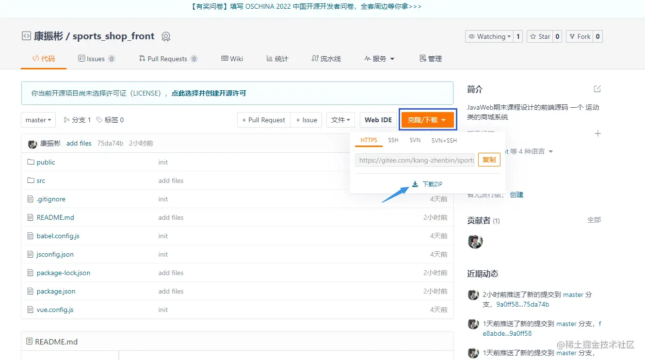This screenshot has width=645, height=360.
Task: Open the Web IDE
Action: pos(378,120)
